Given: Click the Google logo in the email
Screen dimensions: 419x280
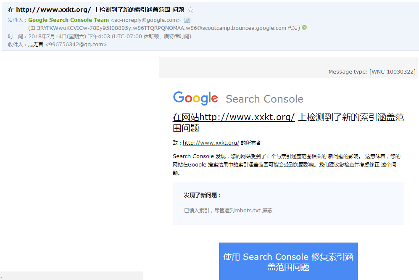Looking at the screenshot, I should [x=195, y=98].
